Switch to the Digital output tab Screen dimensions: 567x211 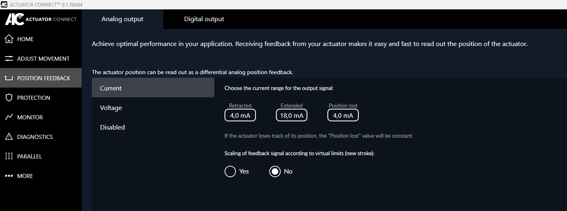point(204,19)
